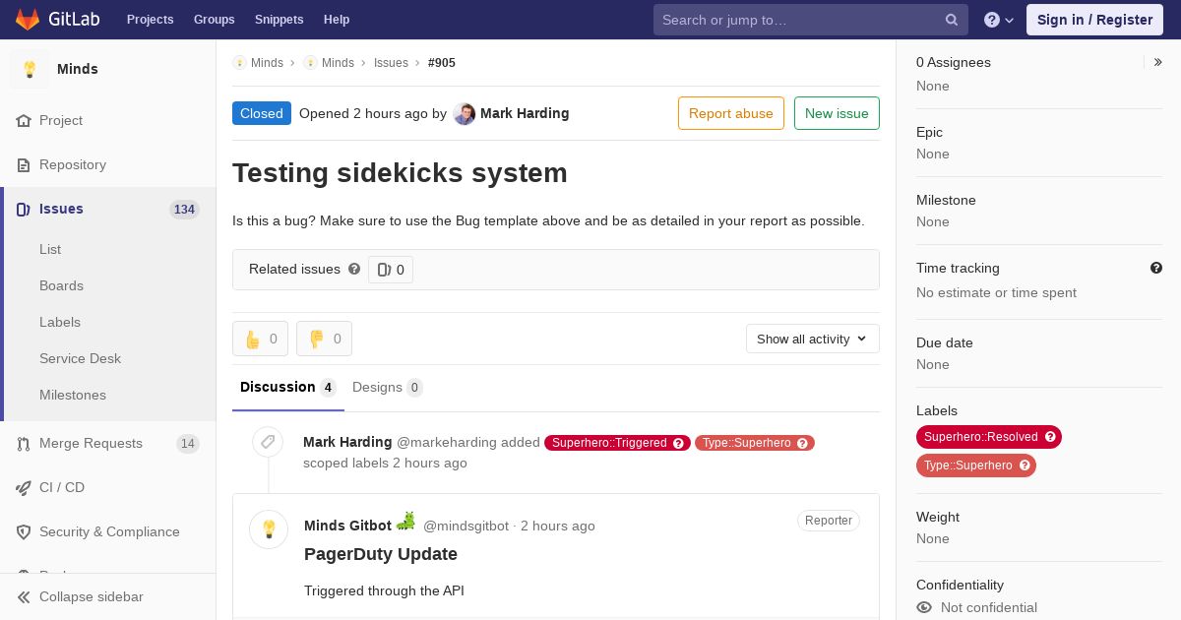Click the Closed status badge
The image size is (1181, 620).
tap(262, 113)
